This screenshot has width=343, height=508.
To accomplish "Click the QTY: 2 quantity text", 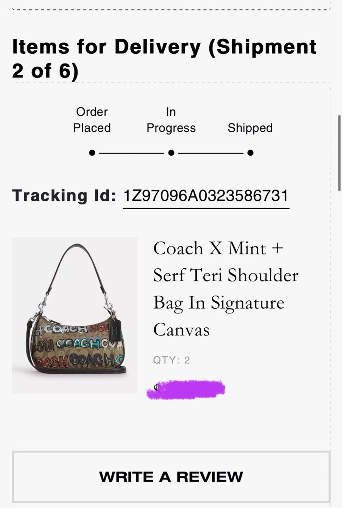I will (x=171, y=360).
